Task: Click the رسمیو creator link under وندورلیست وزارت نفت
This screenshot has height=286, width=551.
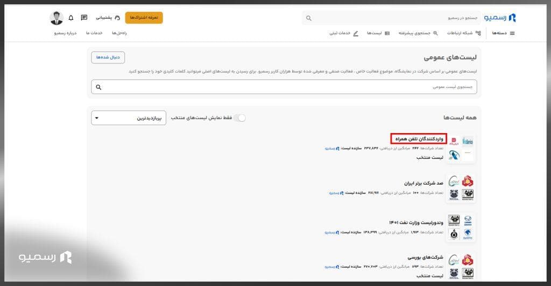Action: click(331, 232)
